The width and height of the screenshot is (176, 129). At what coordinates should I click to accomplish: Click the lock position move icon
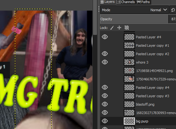[119, 28]
